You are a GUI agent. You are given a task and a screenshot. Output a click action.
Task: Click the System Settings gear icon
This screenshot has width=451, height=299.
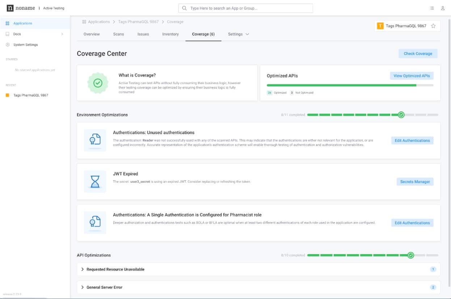click(x=8, y=45)
